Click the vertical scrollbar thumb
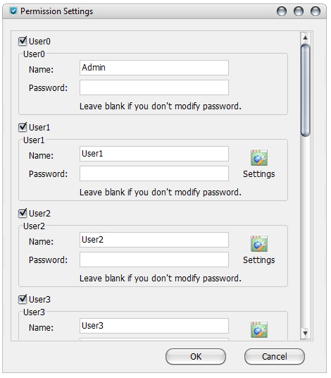 click(305, 90)
